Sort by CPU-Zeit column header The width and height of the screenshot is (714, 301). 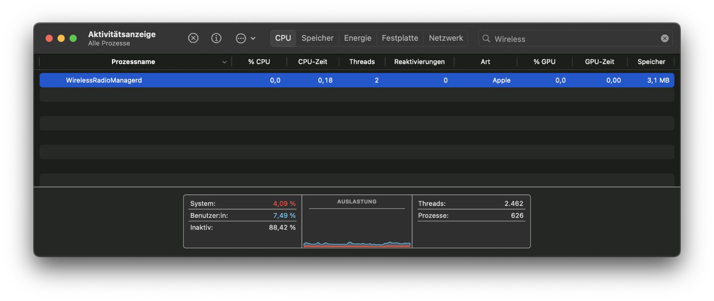[x=313, y=62]
